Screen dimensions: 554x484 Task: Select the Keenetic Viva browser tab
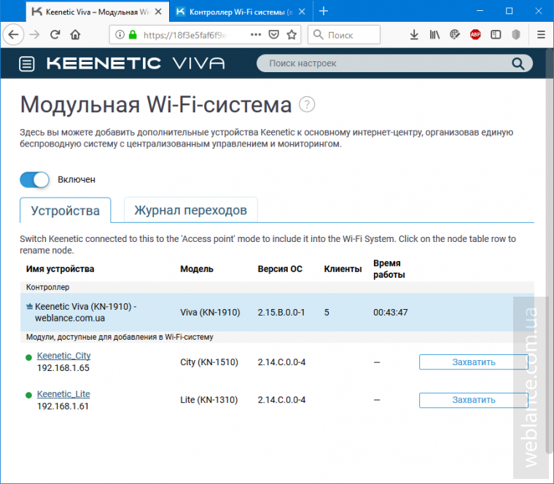[97, 12]
